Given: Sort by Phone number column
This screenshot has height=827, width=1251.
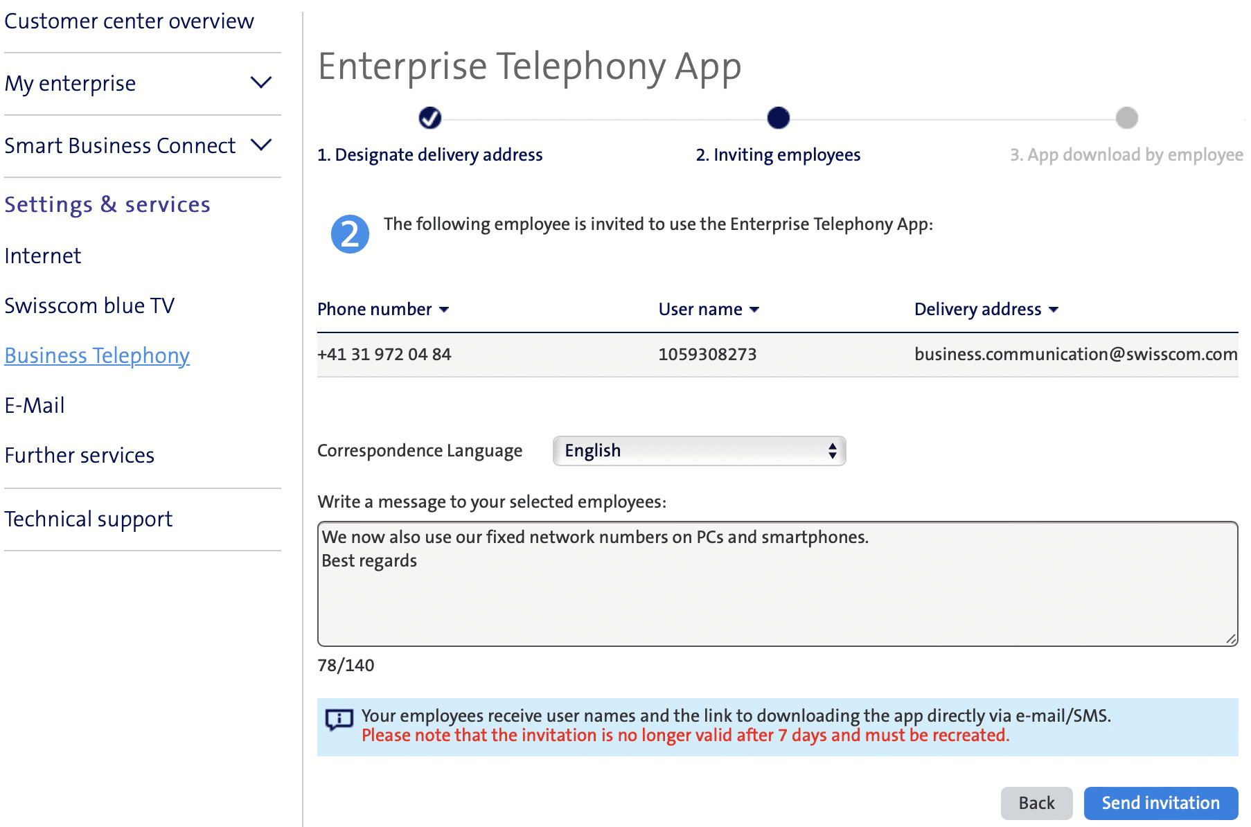Looking at the screenshot, I should pos(383,309).
